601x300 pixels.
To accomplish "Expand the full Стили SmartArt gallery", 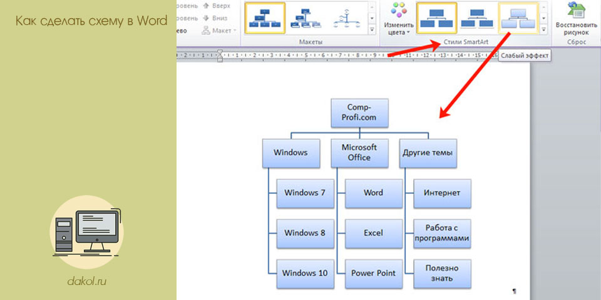I will click(543, 29).
